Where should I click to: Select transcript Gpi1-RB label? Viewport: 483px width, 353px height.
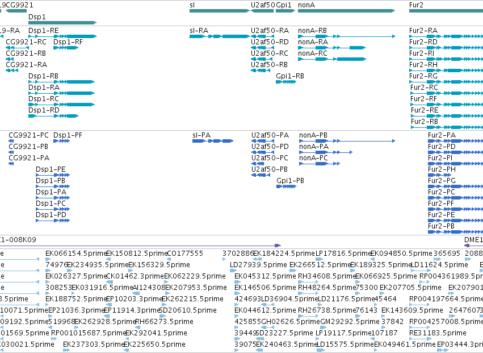coord(290,76)
